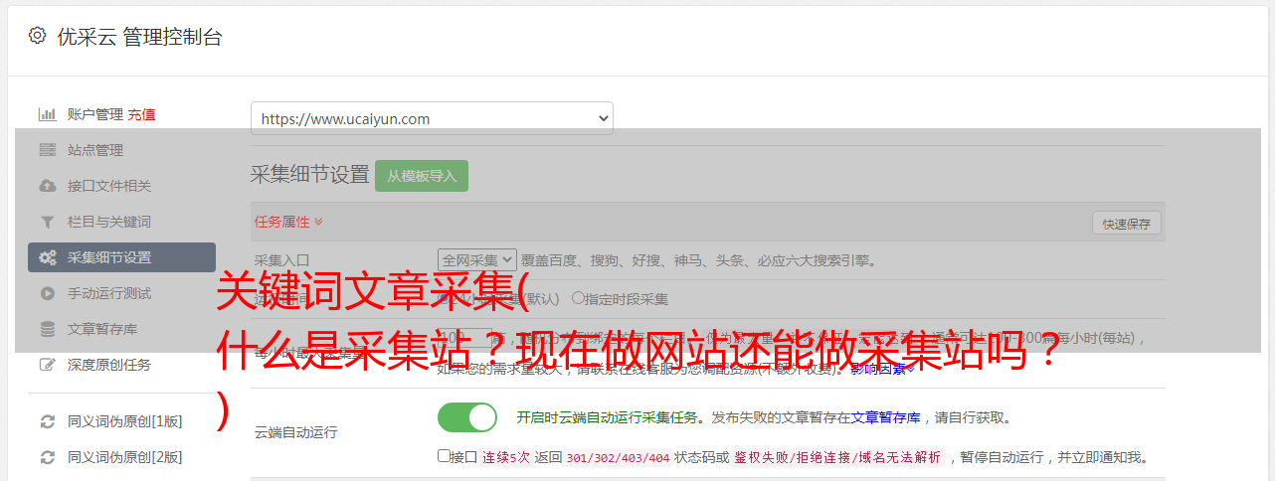1275x481 pixels.
Task: Click the gears icon for 采集细节设置
Action: pyautogui.click(x=47, y=257)
